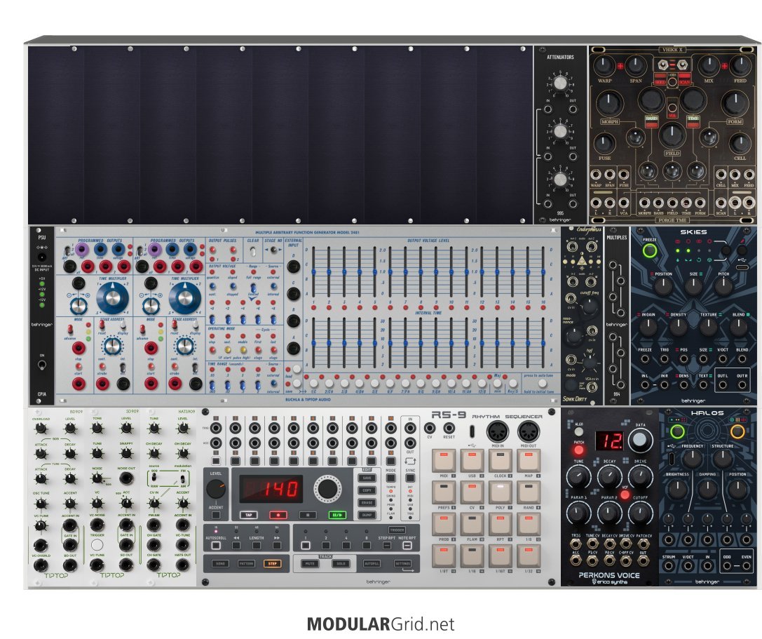Viewport: 762px width, 639px height.
Task: Select the SONG mode button
Action: click(220, 563)
